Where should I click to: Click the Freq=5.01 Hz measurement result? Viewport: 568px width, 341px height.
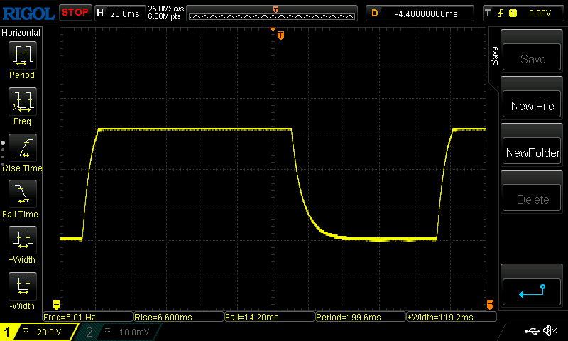pyautogui.click(x=87, y=317)
